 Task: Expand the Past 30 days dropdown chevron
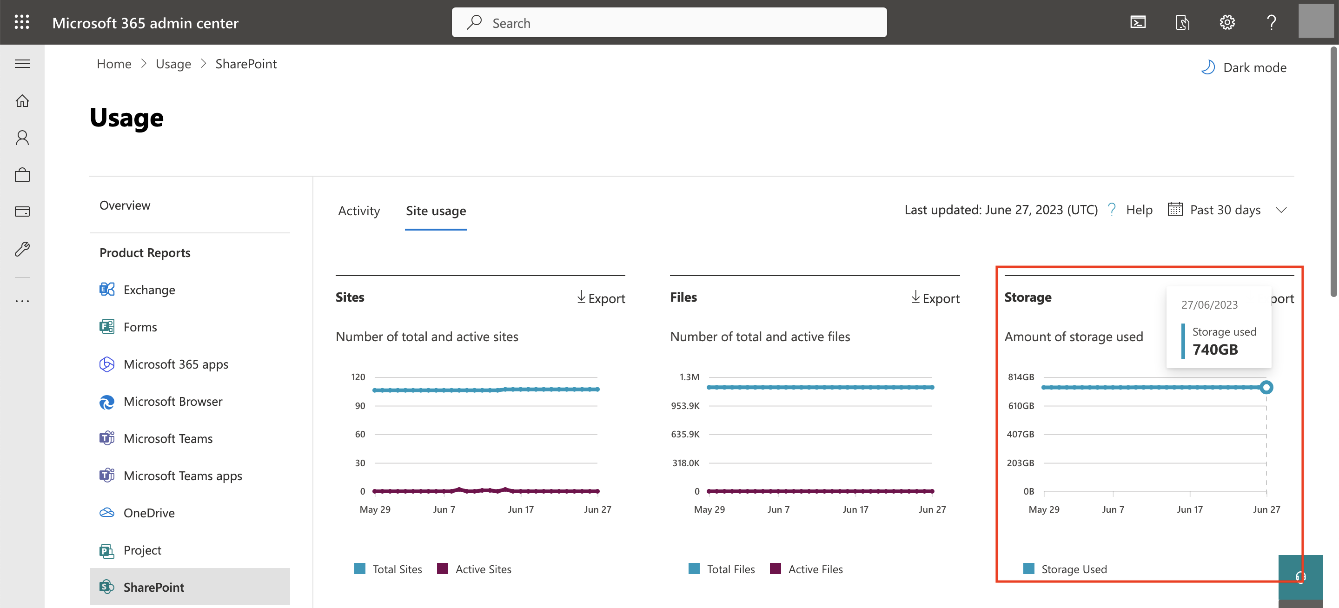pyautogui.click(x=1281, y=210)
